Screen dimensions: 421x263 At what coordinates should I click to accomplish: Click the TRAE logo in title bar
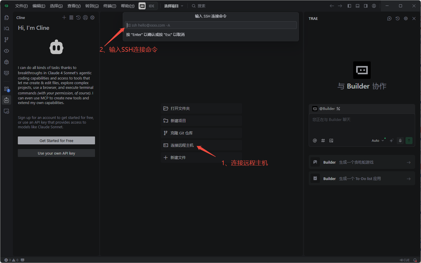6,6
